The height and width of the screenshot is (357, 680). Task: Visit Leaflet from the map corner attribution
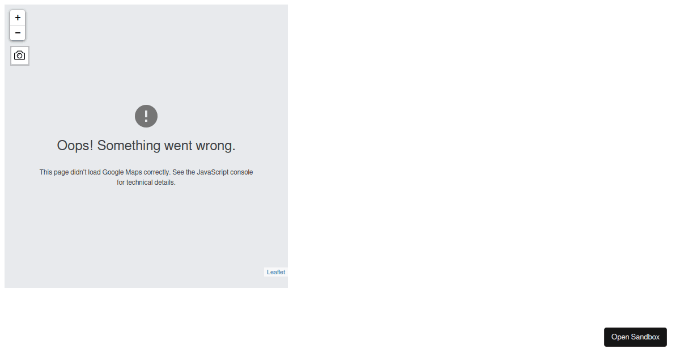click(276, 272)
